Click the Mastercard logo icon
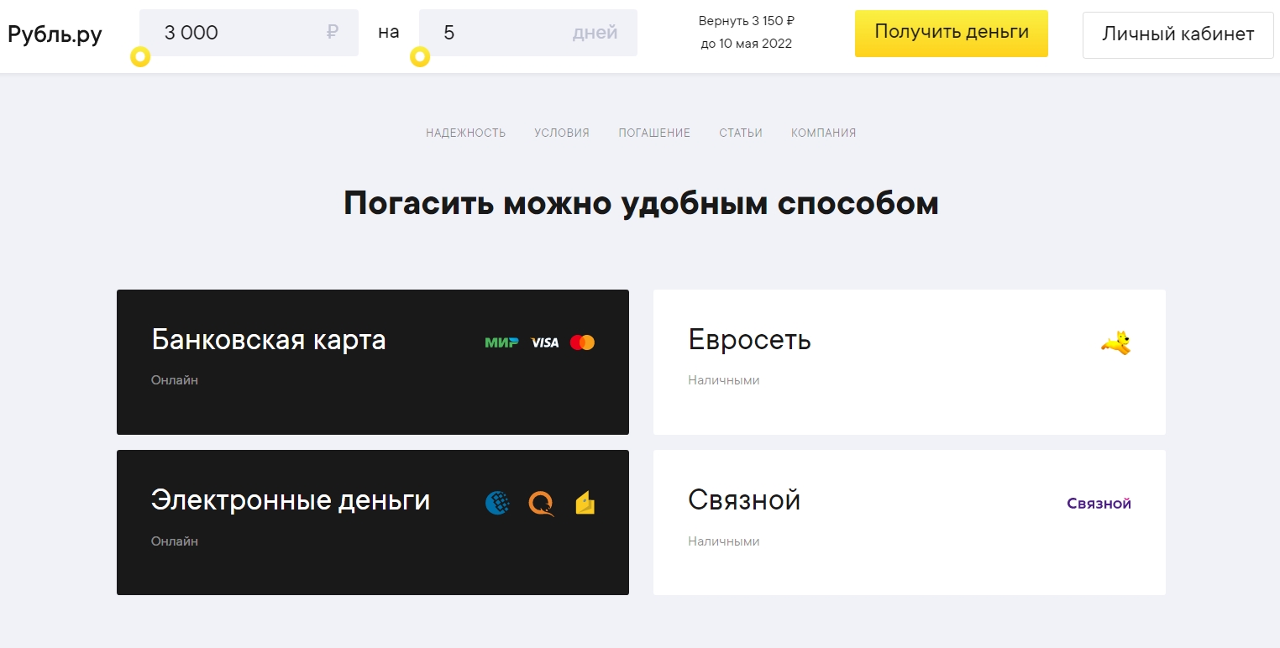 tap(582, 342)
